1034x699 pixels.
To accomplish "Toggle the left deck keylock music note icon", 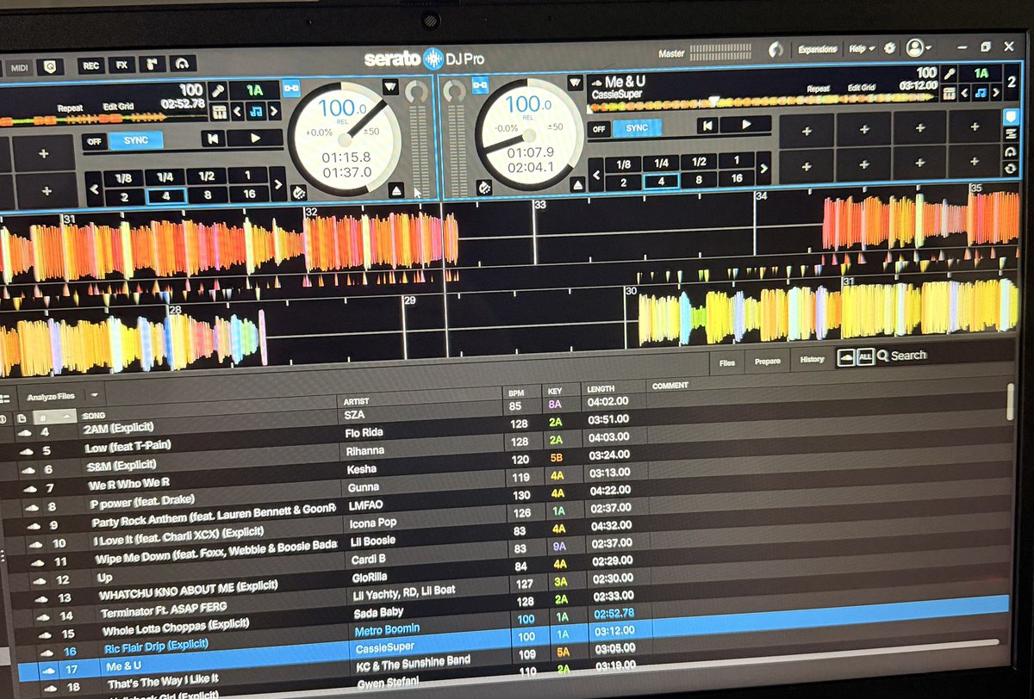I will (255, 111).
